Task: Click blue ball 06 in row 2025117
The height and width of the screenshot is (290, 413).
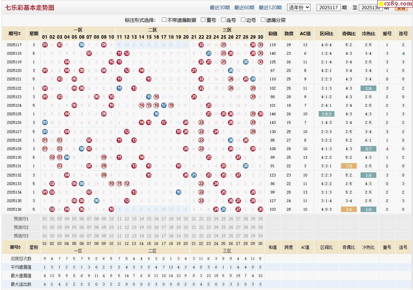Action: point(82,45)
